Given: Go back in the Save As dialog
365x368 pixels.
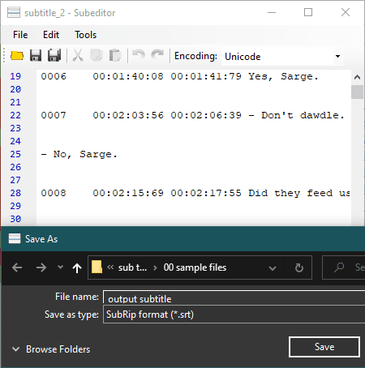Looking at the screenshot, I should [17, 267].
